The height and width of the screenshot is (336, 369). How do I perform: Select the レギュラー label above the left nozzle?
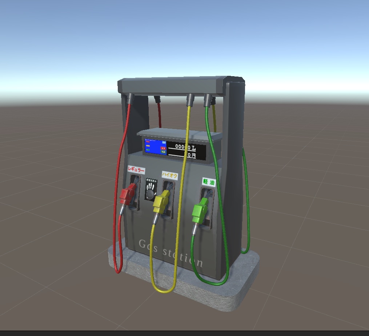[x=137, y=169]
